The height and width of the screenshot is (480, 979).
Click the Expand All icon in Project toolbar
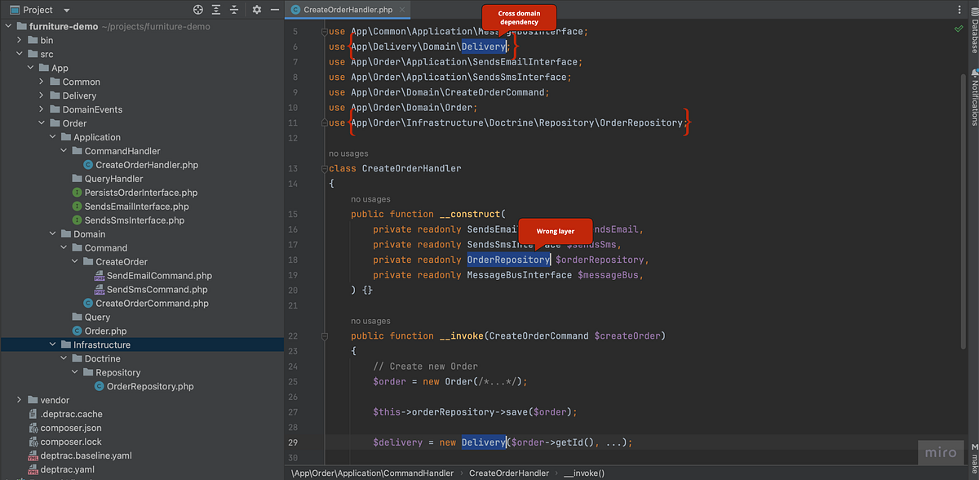[215, 8]
